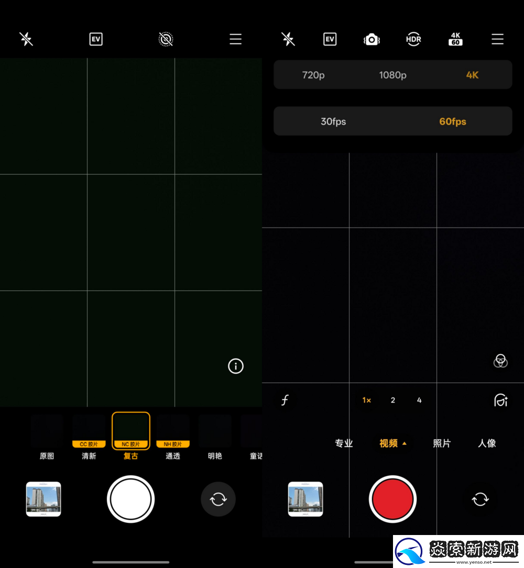Collapse the 4K 60 resolution panel

click(455, 39)
